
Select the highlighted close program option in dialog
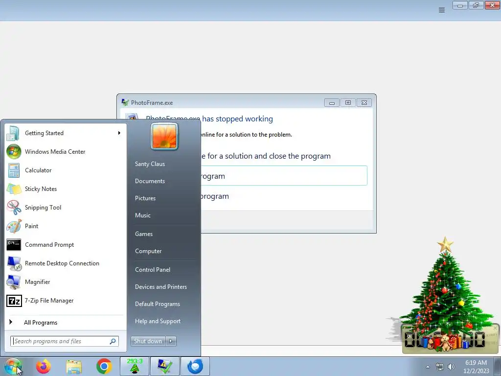[x=284, y=176]
